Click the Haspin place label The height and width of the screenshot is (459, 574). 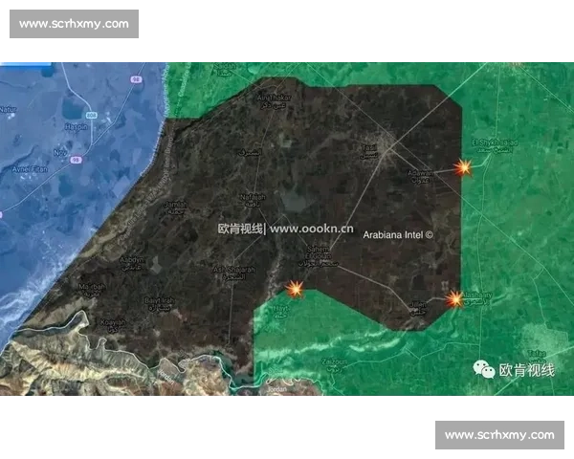tap(77, 127)
